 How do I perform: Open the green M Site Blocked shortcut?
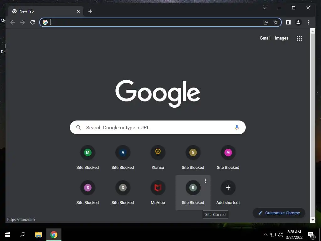coord(88,157)
